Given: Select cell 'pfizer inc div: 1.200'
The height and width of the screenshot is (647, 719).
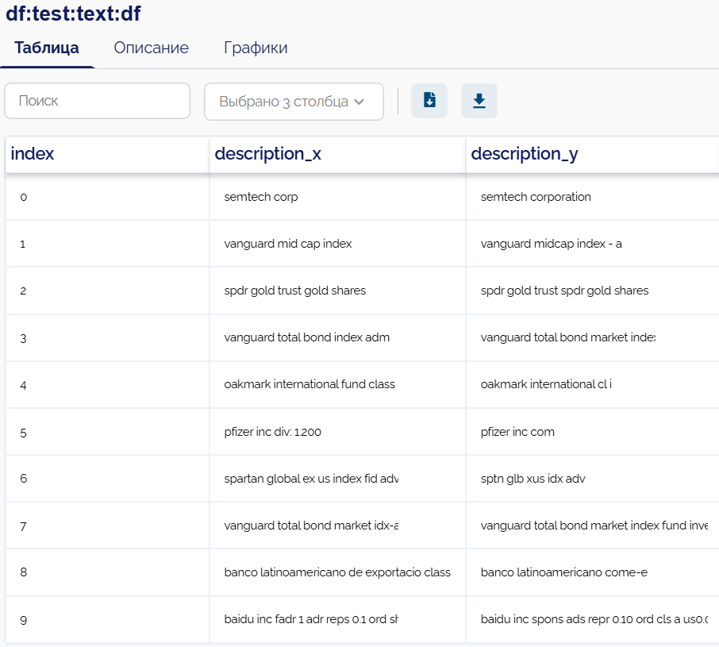Looking at the screenshot, I should (337, 432).
